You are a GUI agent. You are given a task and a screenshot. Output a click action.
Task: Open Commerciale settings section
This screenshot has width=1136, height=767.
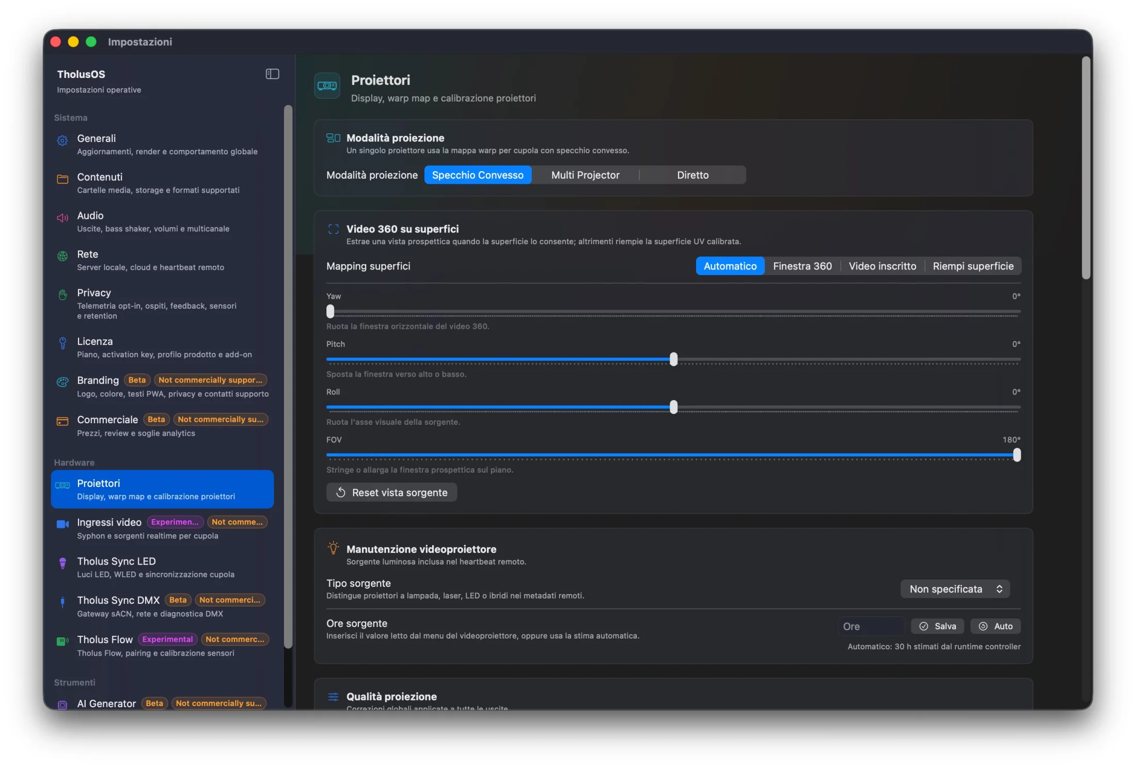(162, 426)
